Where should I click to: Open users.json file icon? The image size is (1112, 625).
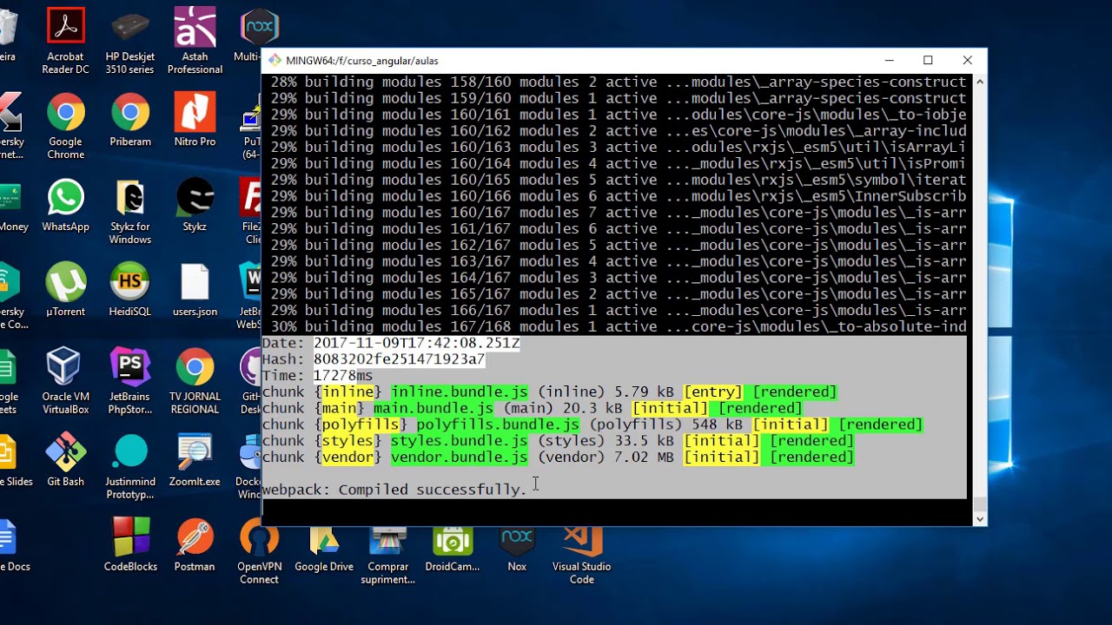[195, 290]
